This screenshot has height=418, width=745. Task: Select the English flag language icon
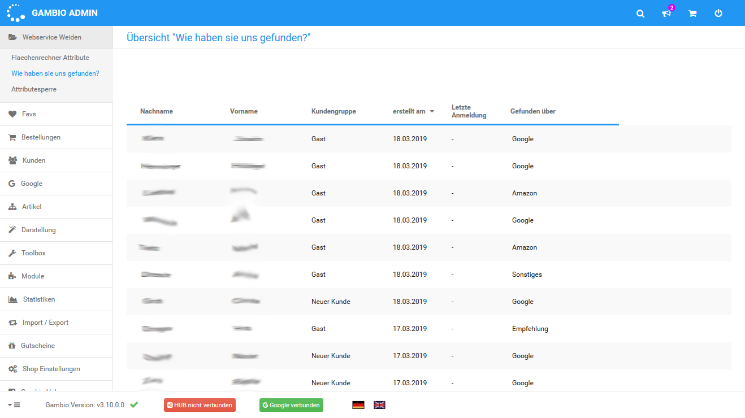(x=379, y=405)
